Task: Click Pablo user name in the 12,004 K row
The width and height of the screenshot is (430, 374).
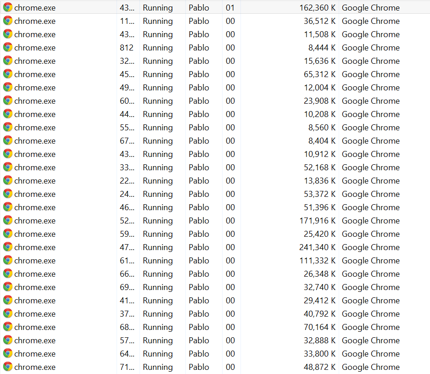Action: coord(199,88)
